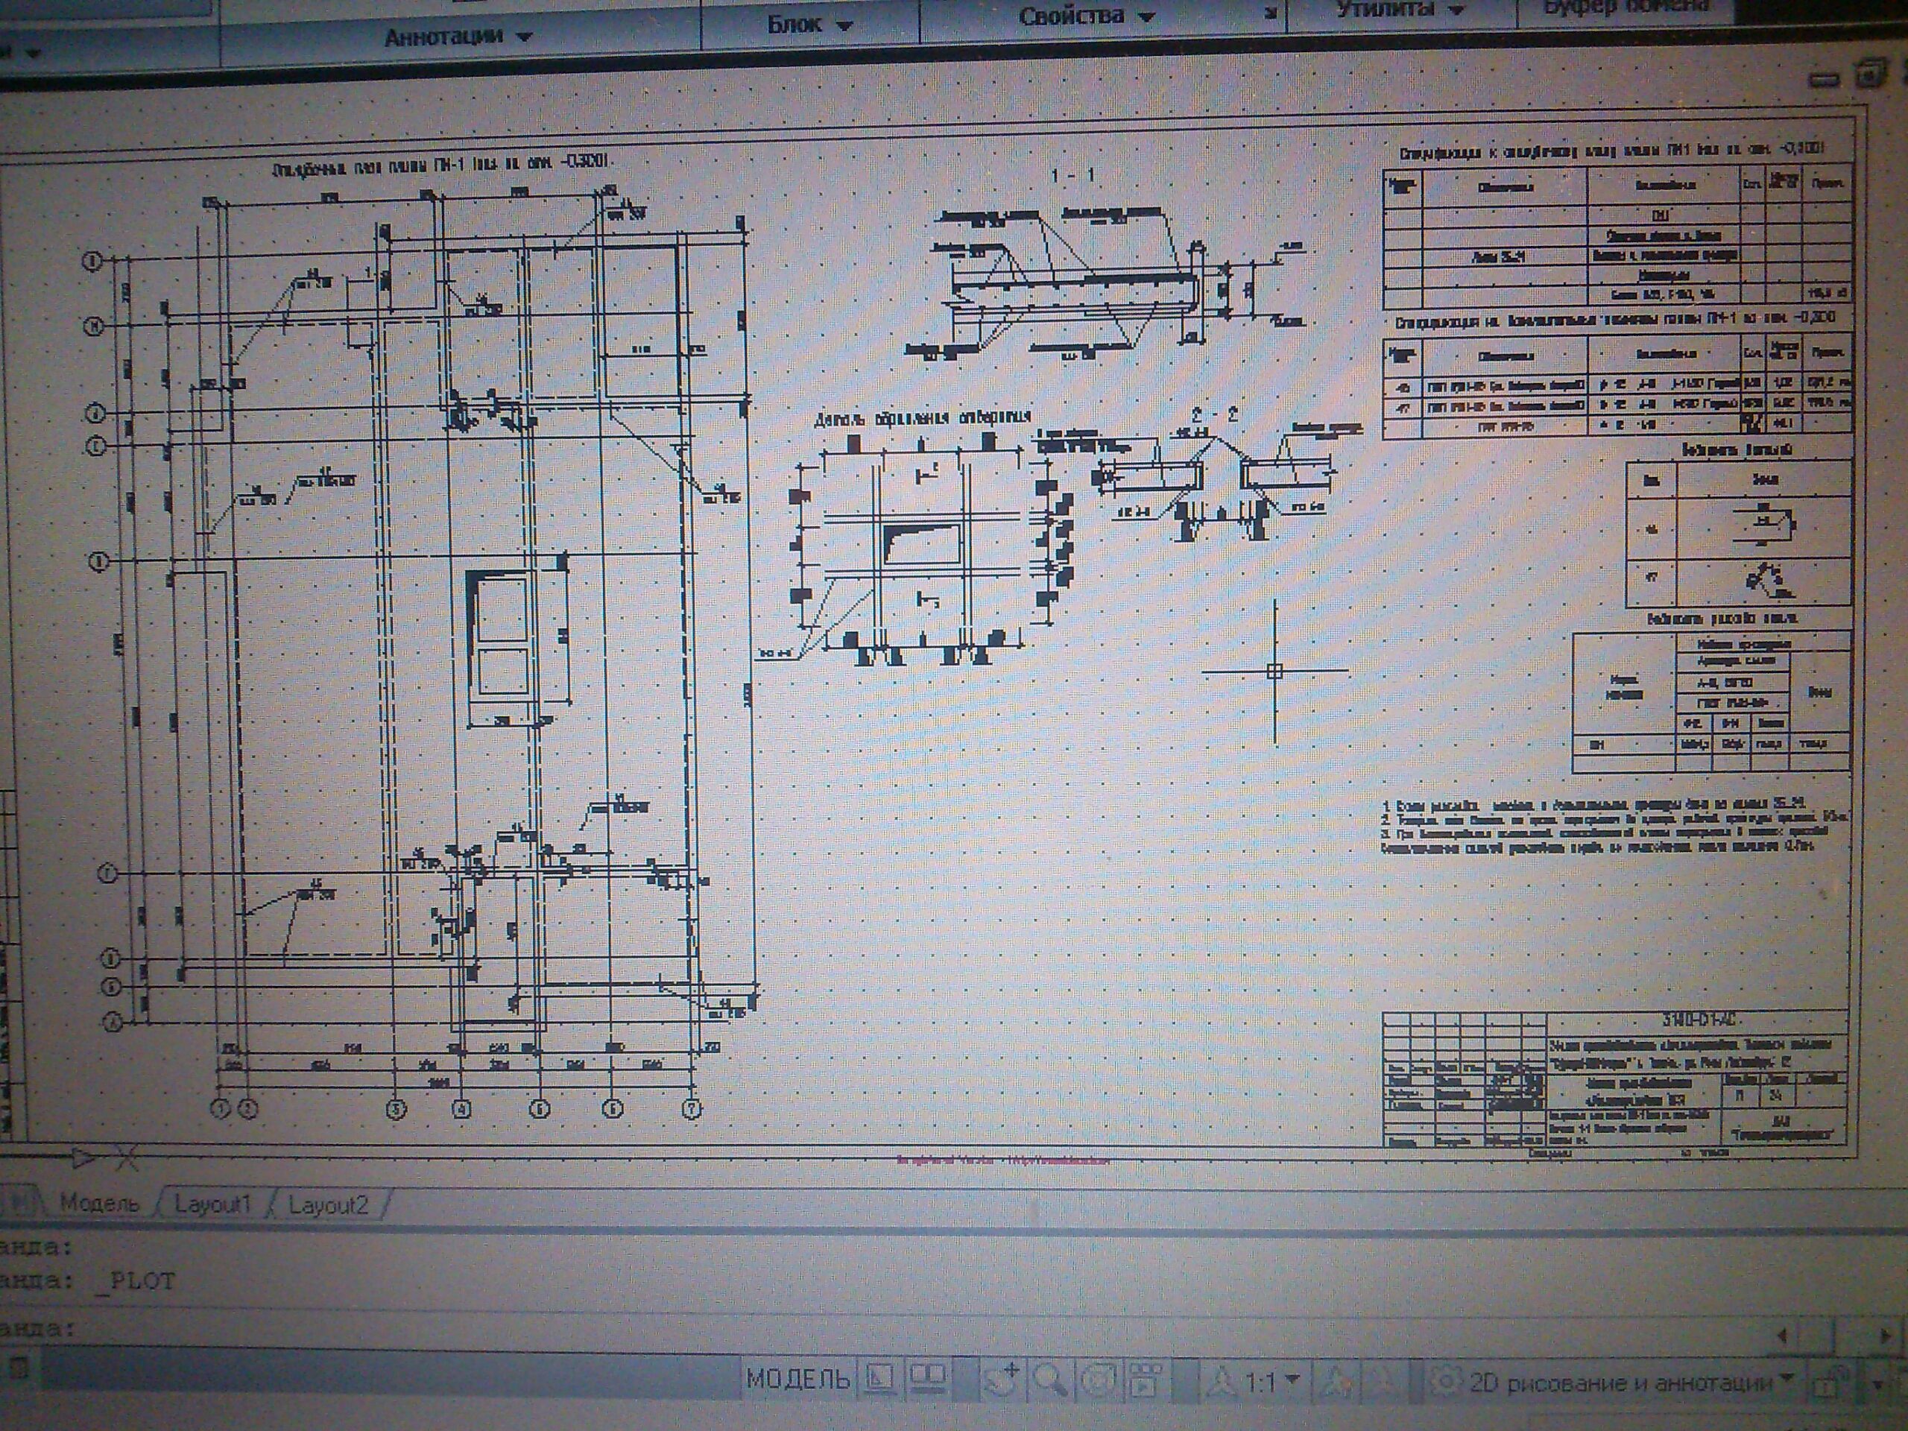
Task: Switch to the Layout2 tab
Action: coord(328,1204)
